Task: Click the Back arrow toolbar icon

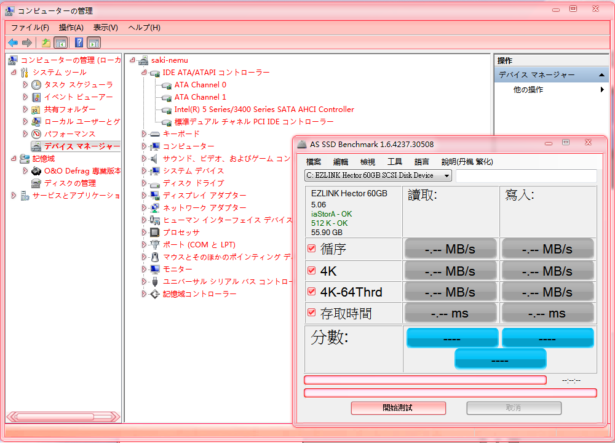Action: coord(12,42)
